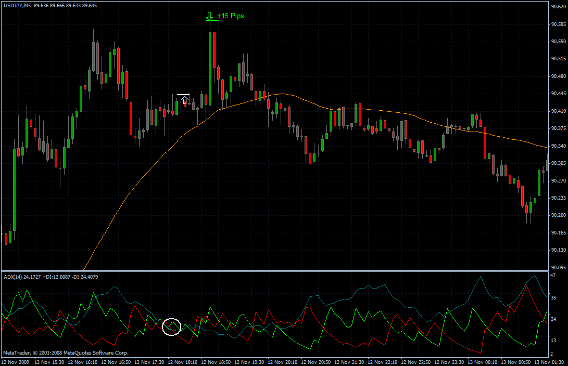Click price scale label 90.585

point(559,24)
